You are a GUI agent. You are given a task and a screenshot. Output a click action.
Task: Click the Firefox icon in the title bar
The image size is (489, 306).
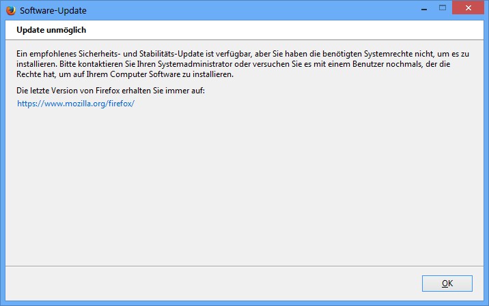point(10,11)
